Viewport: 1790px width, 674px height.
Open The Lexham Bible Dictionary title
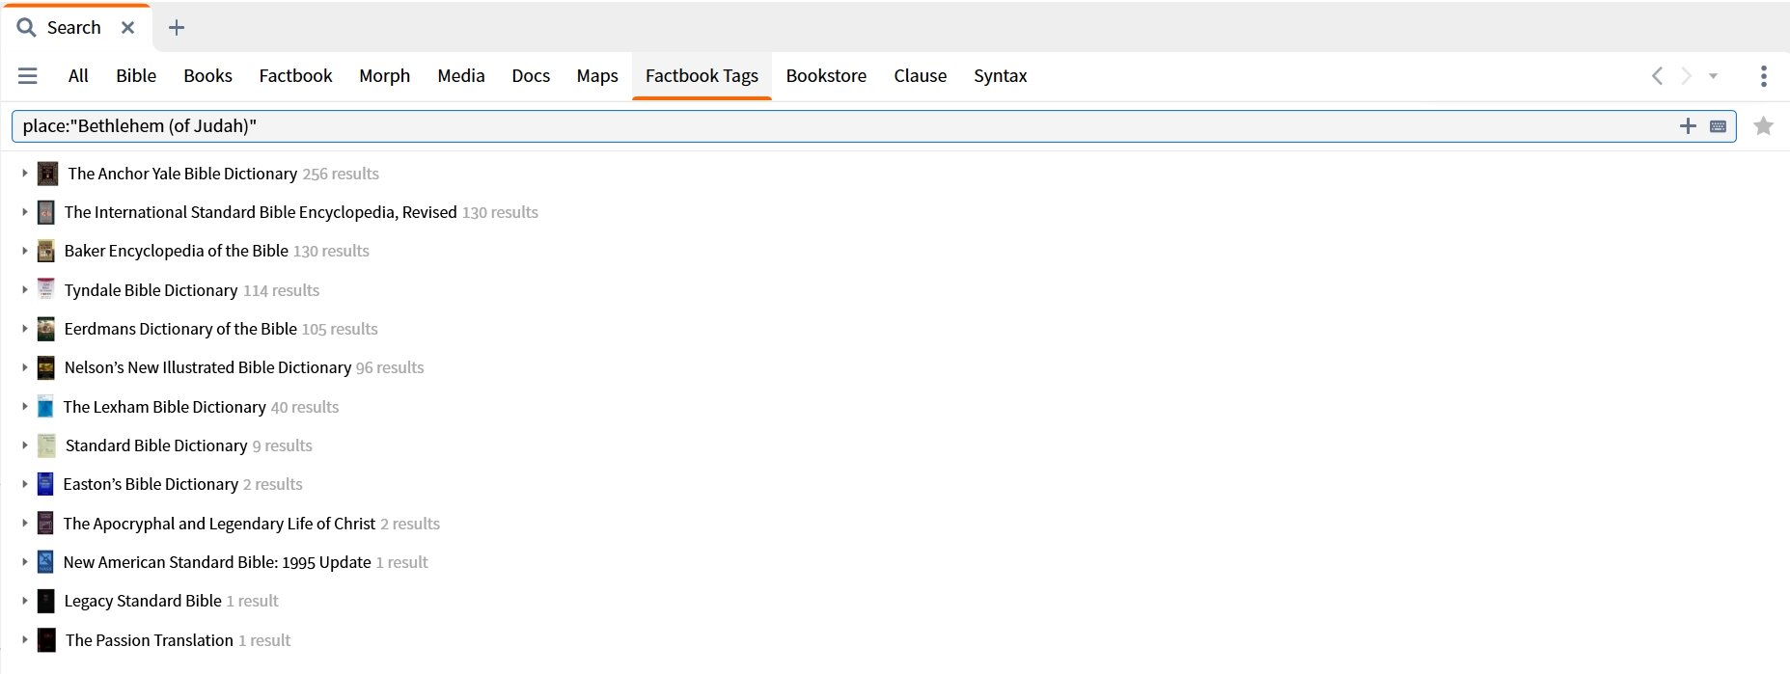[164, 407]
